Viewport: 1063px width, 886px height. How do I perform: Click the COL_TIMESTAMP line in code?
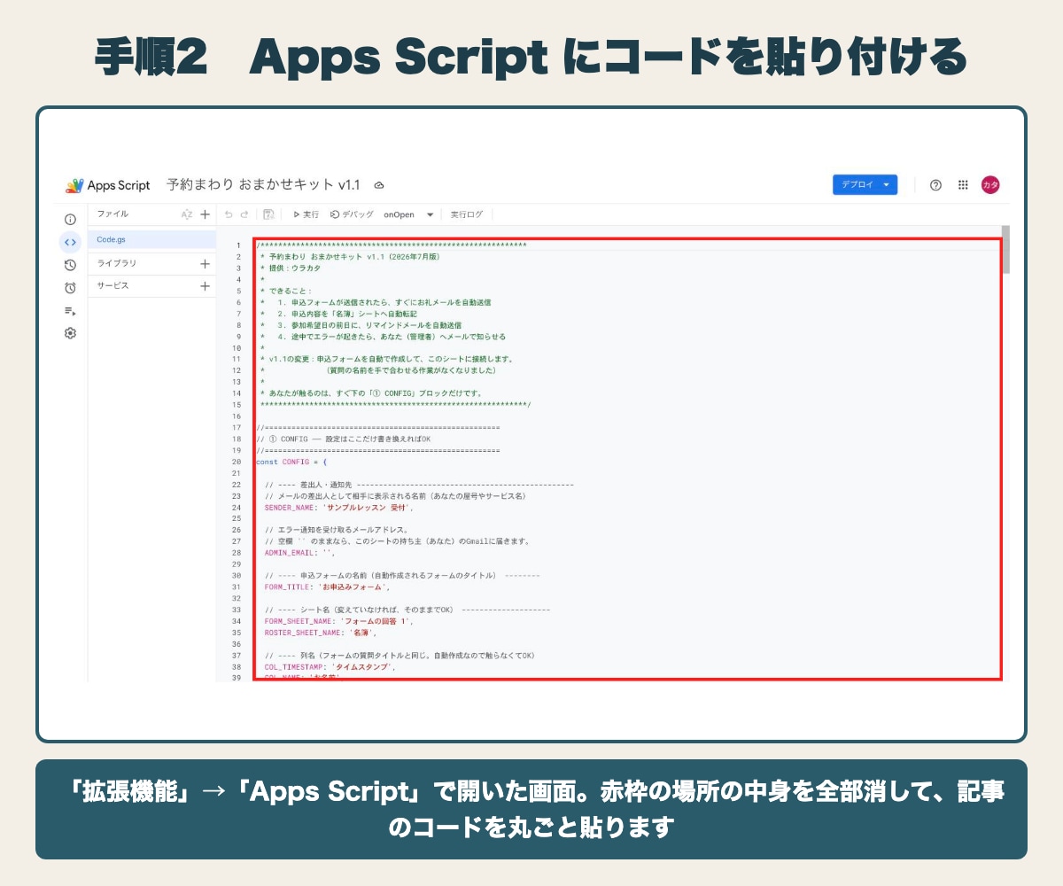click(x=329, y=667)
